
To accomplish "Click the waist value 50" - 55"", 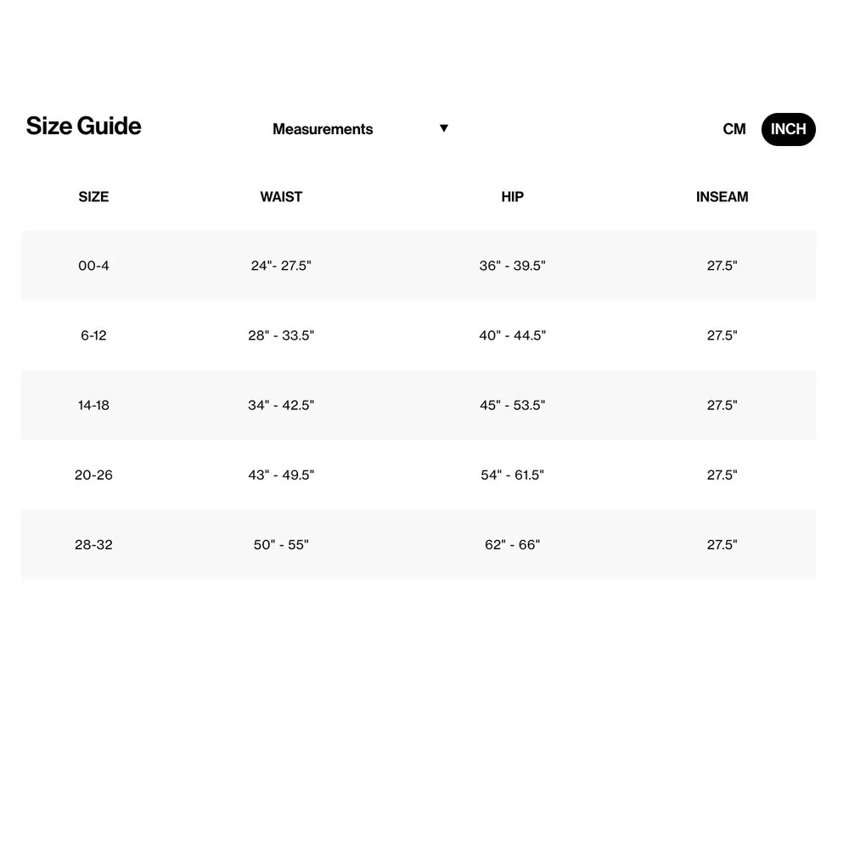I will pyautogui.click(x=281, y=544).
